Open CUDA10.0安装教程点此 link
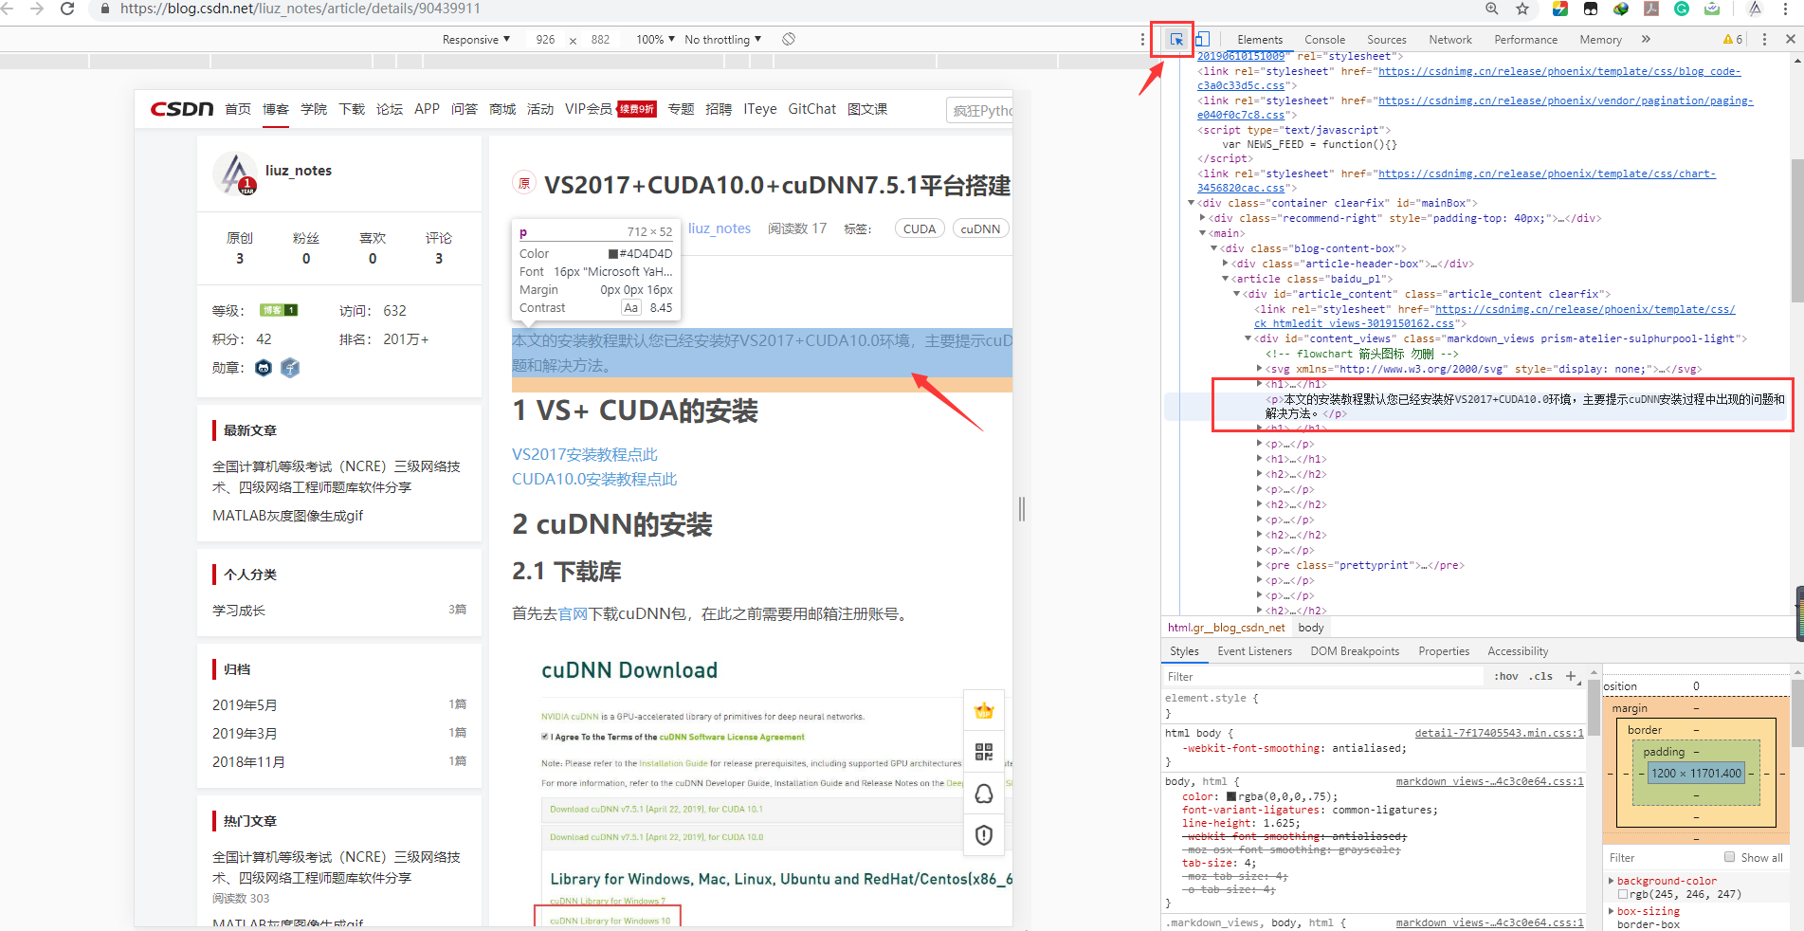This screenshot has height=931, width=1804. [594, 480]
